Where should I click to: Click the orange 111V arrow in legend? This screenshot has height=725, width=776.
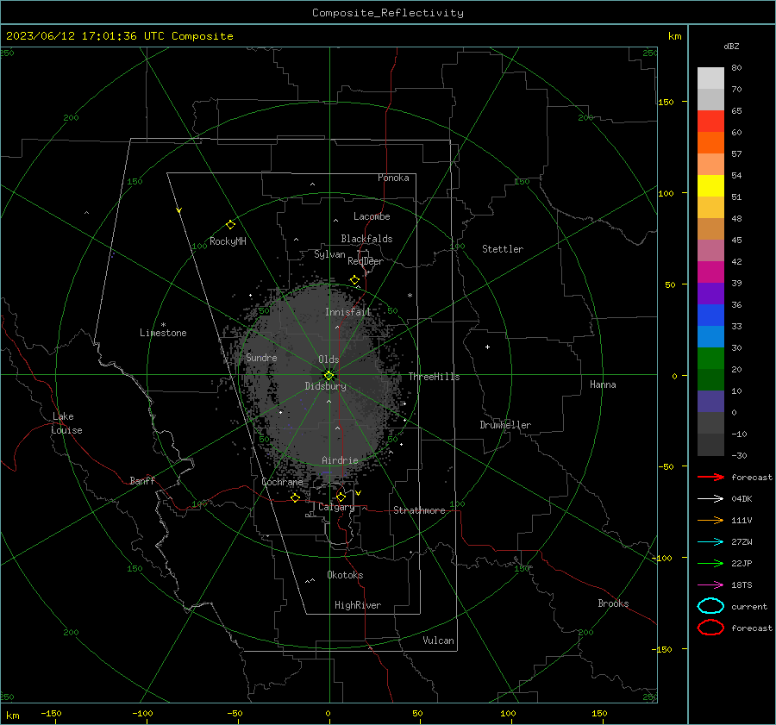point(710,520)
